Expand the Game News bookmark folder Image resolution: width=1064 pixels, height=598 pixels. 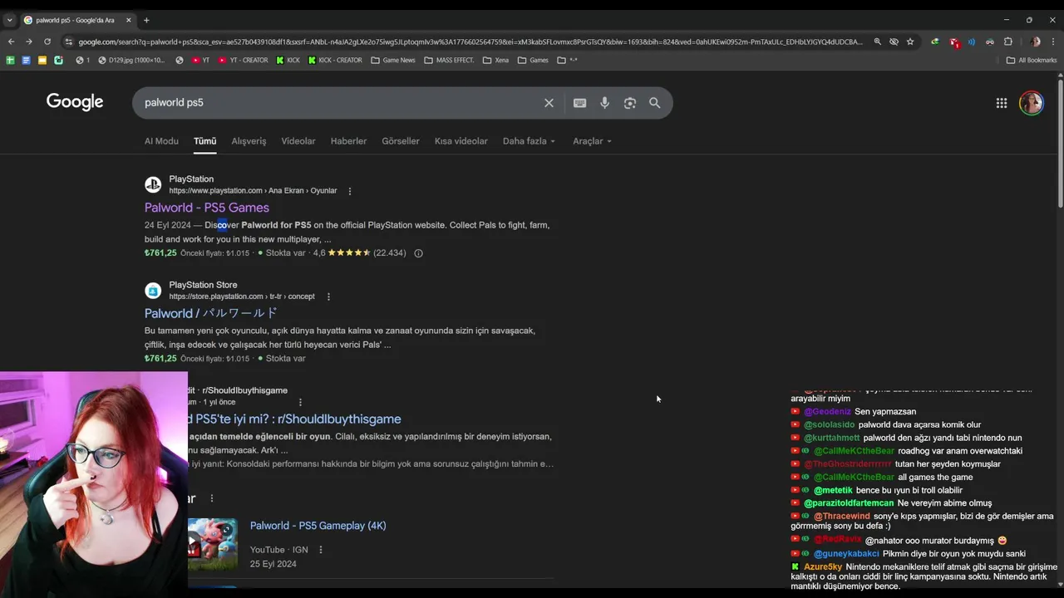[x=393, y=60]
